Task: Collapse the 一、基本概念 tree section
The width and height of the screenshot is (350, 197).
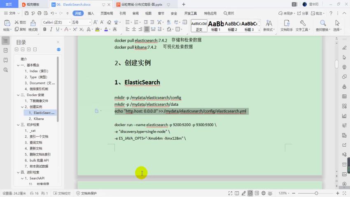Action: (x=18, y=65)
